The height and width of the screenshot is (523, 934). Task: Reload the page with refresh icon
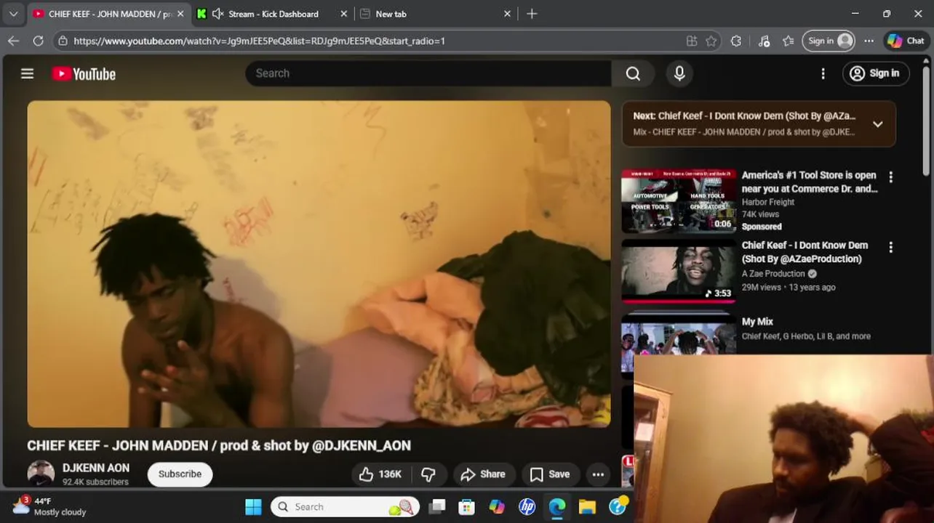[x=38, y=41]
